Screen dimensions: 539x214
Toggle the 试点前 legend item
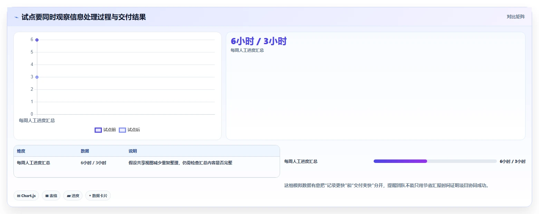[x=105, y=130]
